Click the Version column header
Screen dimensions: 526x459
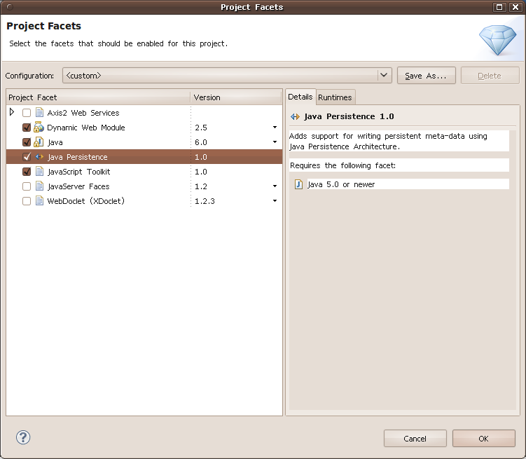[x=236, y=97]
